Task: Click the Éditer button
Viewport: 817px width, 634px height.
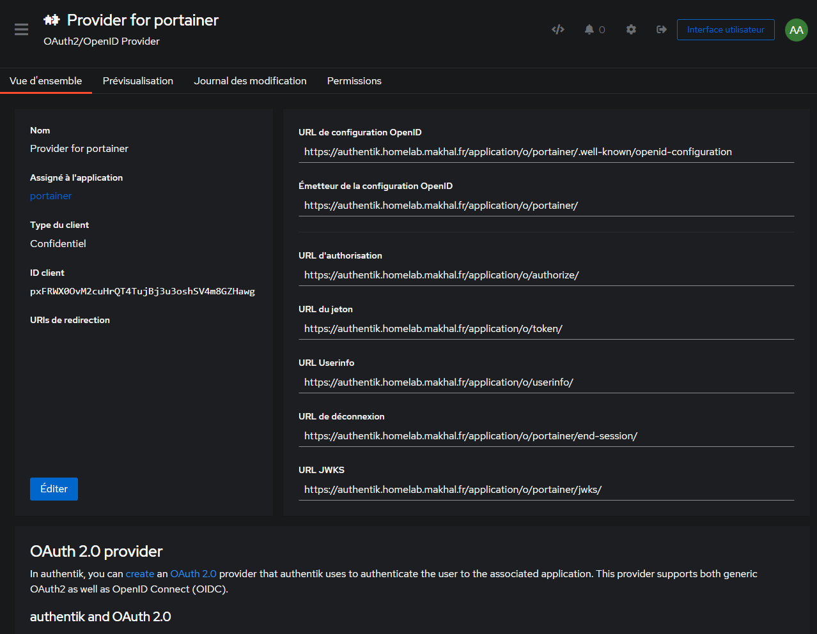Action: coord(54,489)
